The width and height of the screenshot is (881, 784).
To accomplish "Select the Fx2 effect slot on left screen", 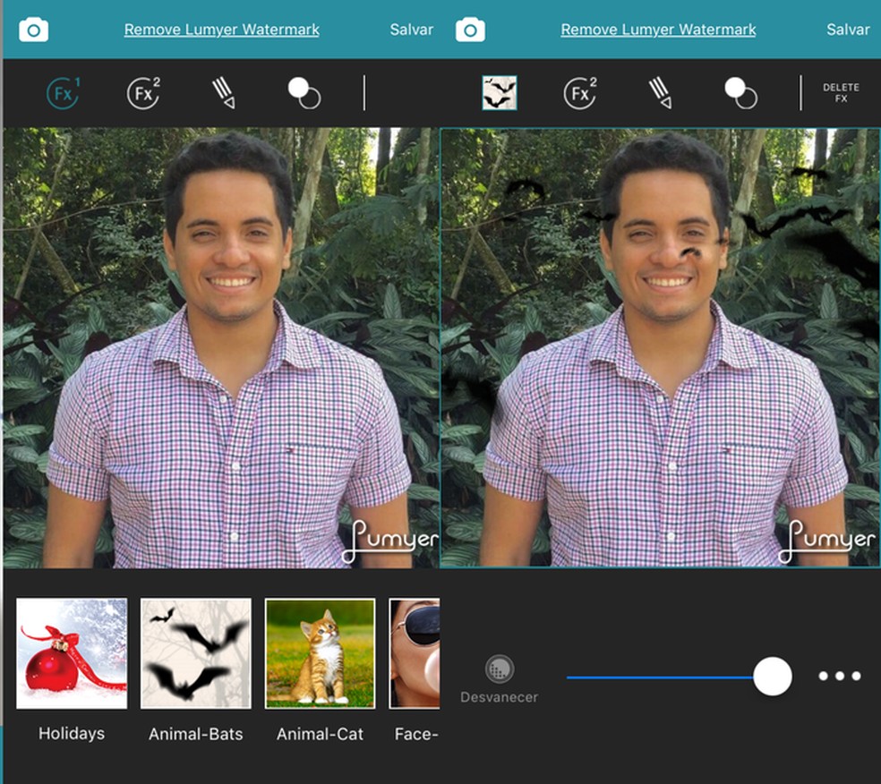I will 144,93.
